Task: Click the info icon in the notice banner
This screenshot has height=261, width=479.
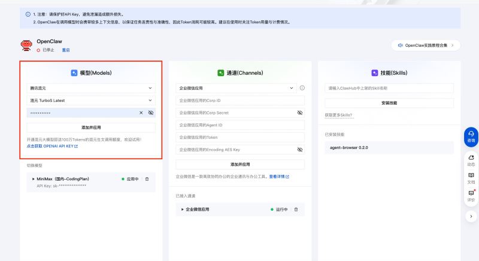Action: tap(28, 14)
